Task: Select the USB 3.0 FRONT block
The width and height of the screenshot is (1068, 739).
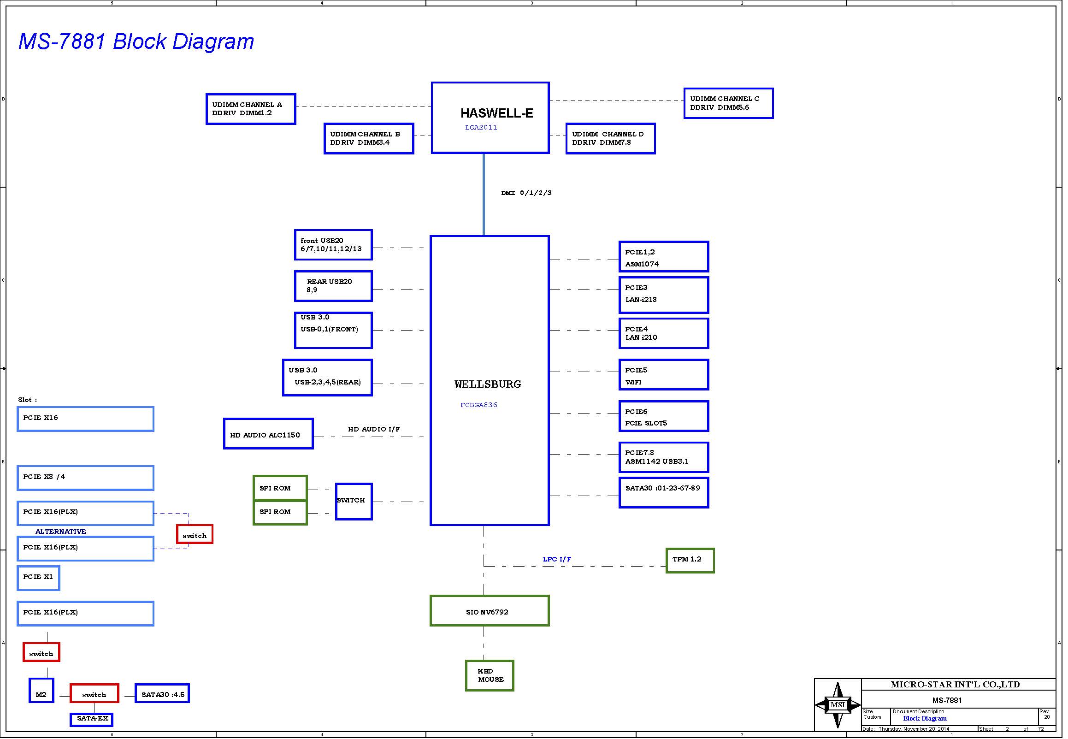Action: click(333, 330)
